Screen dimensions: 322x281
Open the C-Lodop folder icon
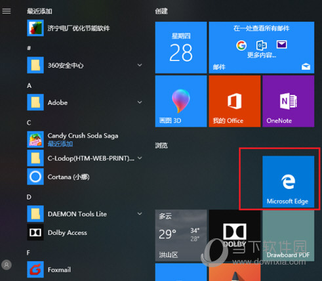click(35, 158)
